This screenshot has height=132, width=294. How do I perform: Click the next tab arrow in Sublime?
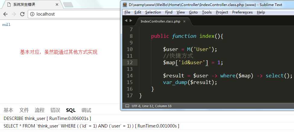point(131,20)
